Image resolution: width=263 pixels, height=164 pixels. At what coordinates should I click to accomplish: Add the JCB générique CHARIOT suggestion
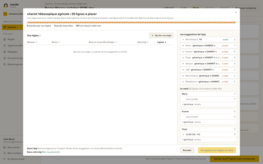point(208,70)
